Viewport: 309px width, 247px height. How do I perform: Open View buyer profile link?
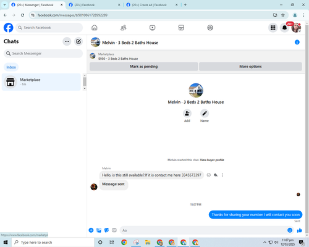pyautogui.click(x=212, y=160)
